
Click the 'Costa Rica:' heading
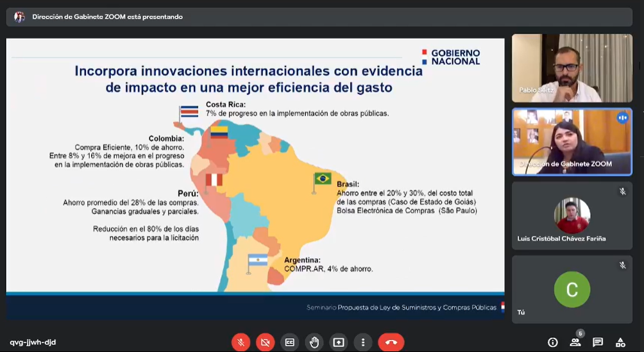tap(226, 105)
